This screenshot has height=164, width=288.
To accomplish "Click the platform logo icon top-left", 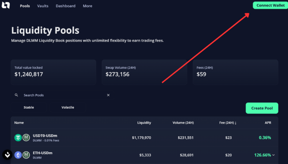I will tap(6, 6).
